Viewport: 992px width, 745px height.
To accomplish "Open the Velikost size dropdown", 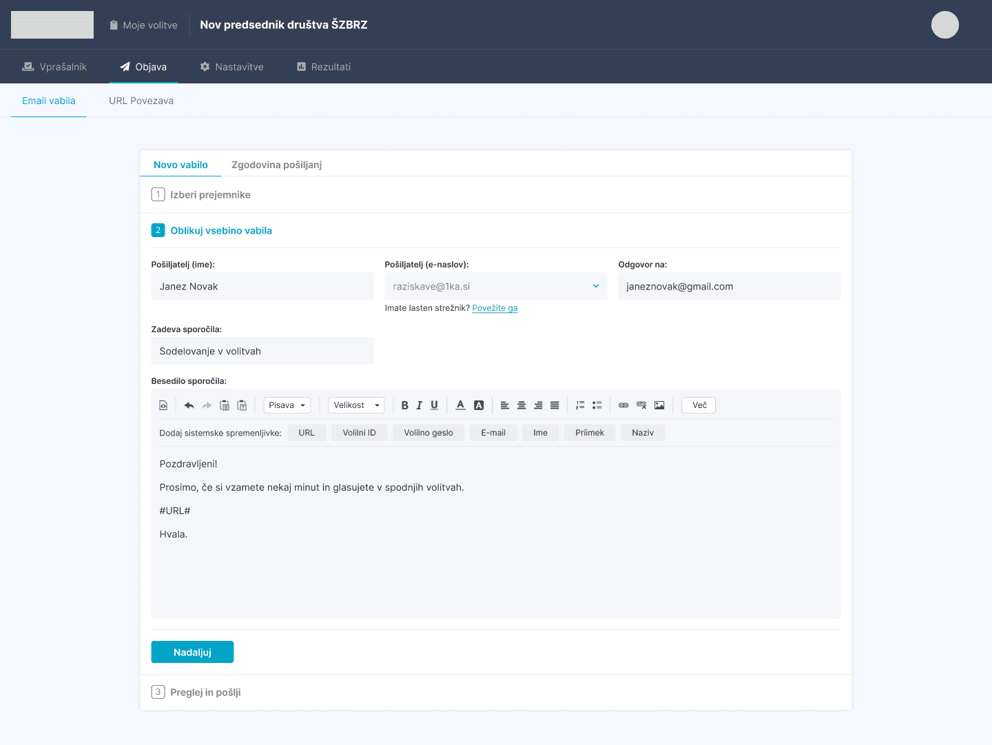I will 356,405.
